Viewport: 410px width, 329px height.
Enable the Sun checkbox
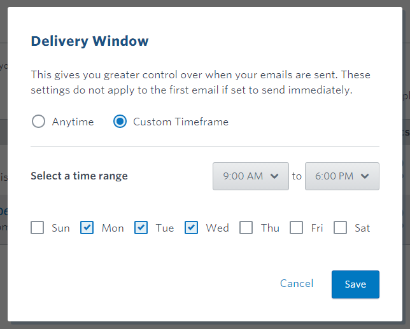pos(37,228)
